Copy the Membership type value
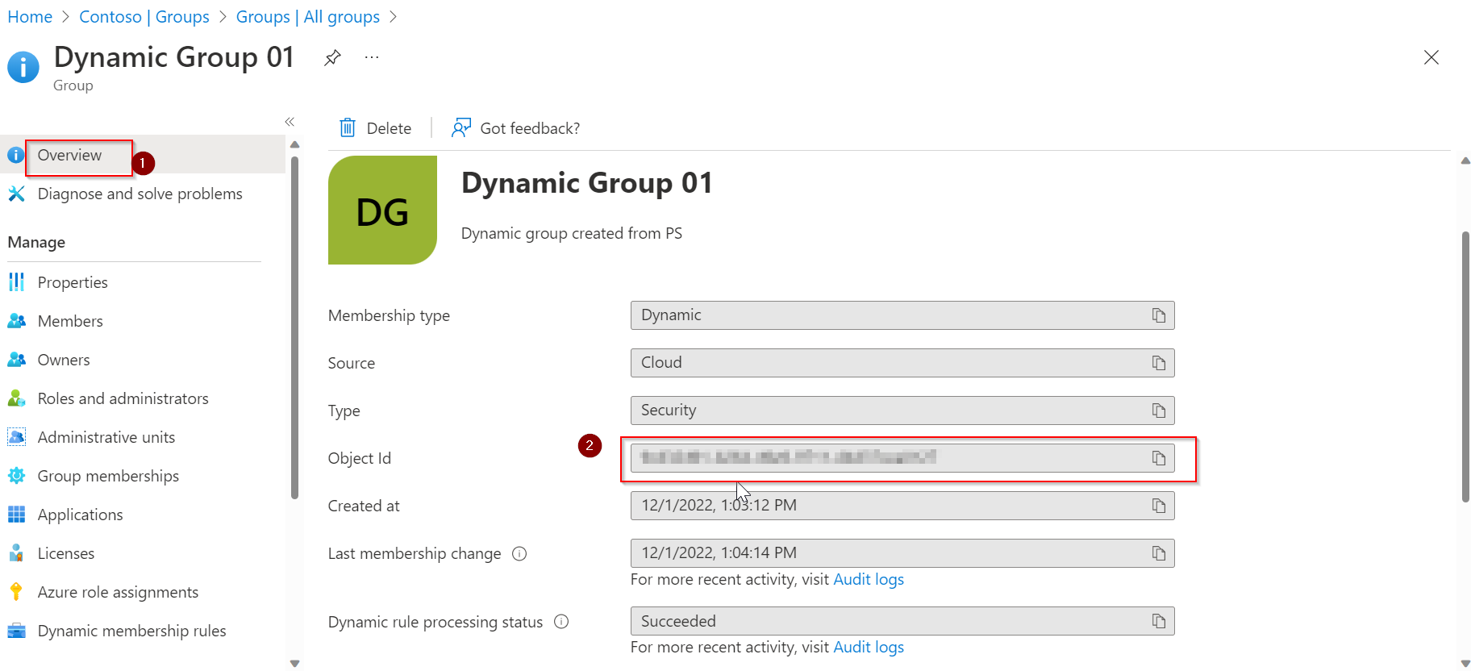The image size is (1471, 671). 1159,315
